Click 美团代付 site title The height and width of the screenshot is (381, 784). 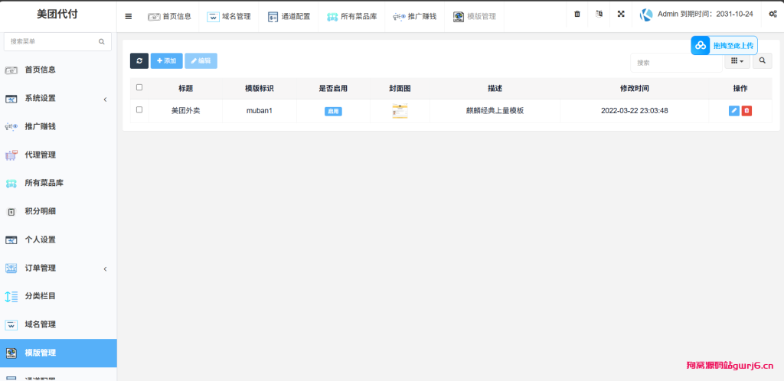click(57, 15)
